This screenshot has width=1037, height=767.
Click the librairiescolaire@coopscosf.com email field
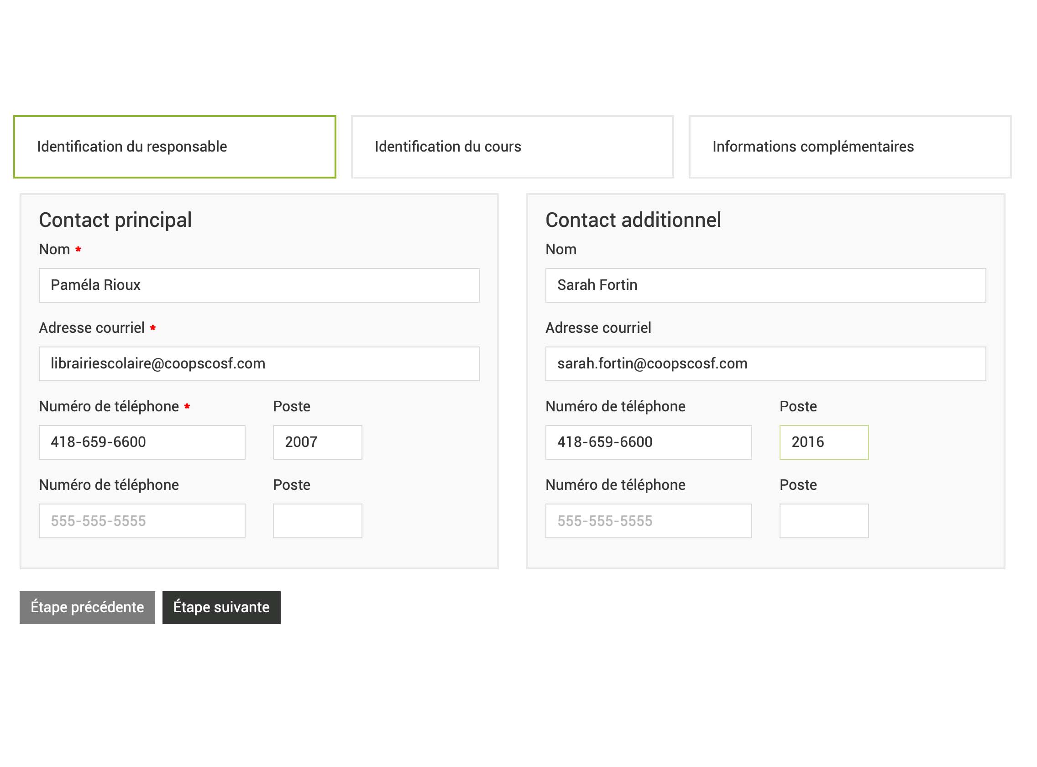(x=259, y=363)
